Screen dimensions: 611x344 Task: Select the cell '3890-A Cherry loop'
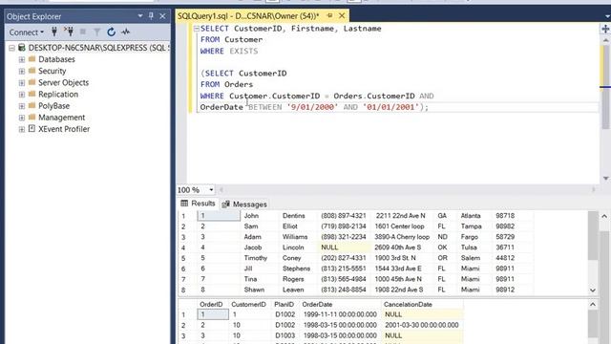tap(402, 237)
